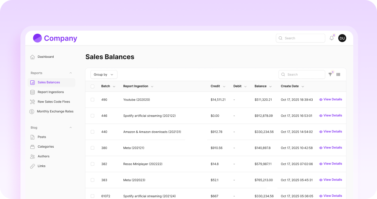This screenshot has height=199, width=377.
Task: Toggle the select-all header checkbox
Action: click(x=93, y=86)
